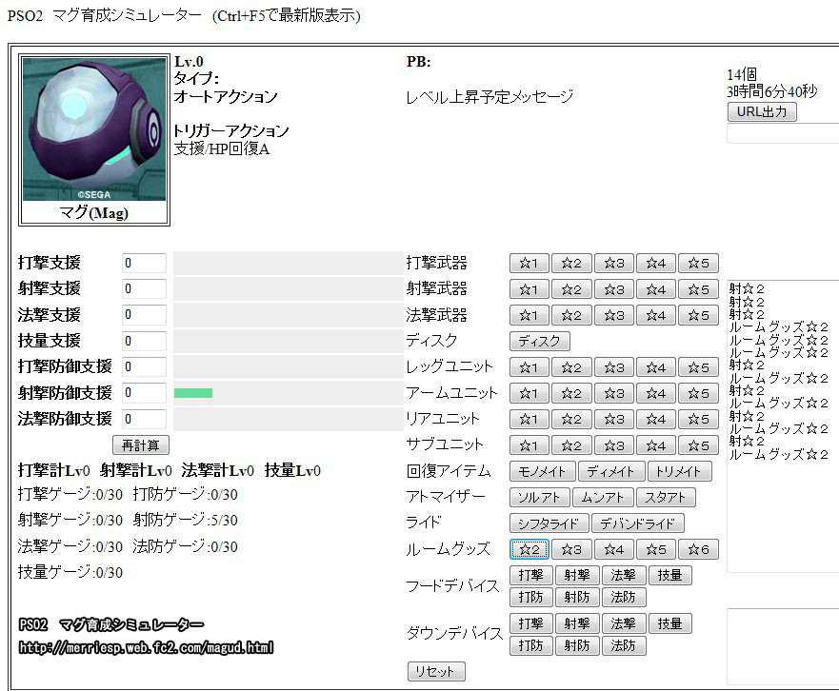The image size is (839, 691).
Task: Click the スタアト atomizer button
Action: [x=666, y=498]
